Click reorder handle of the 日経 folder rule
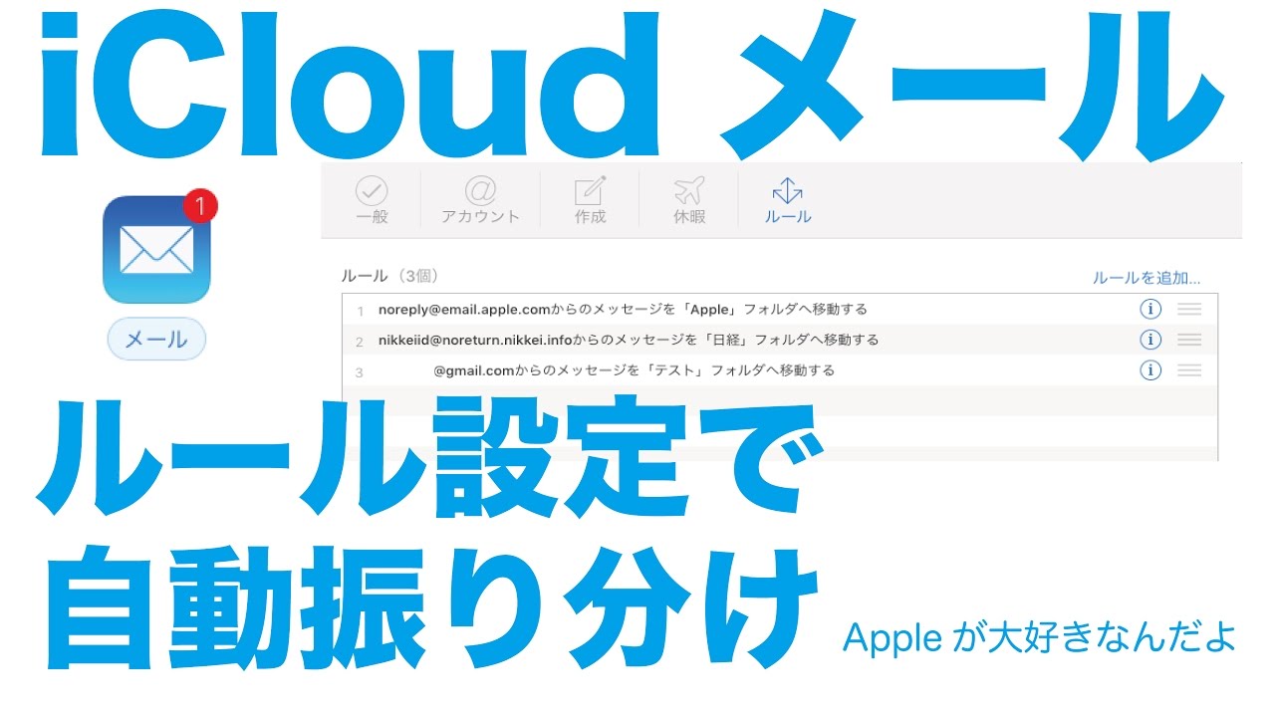Screen dimensions: 1275x717 pyautogui.click(x=1189, y=340)
